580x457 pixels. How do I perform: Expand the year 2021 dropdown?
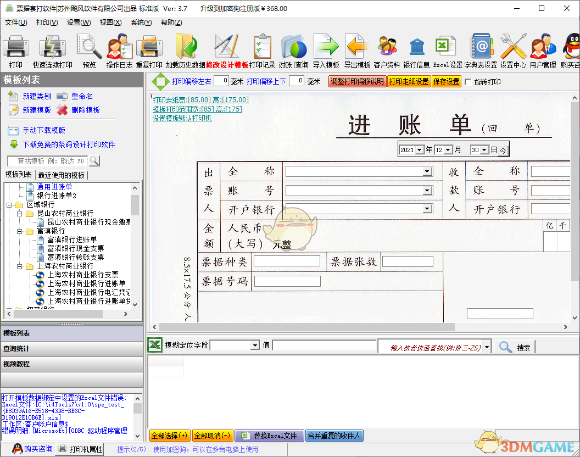pyautogui.click(x=420, y=150)
